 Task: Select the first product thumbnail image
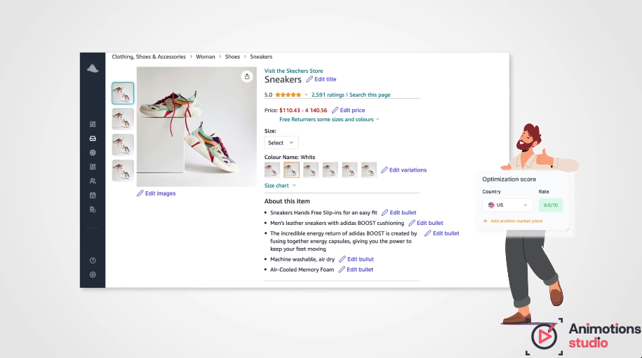[x=123, y=92]
